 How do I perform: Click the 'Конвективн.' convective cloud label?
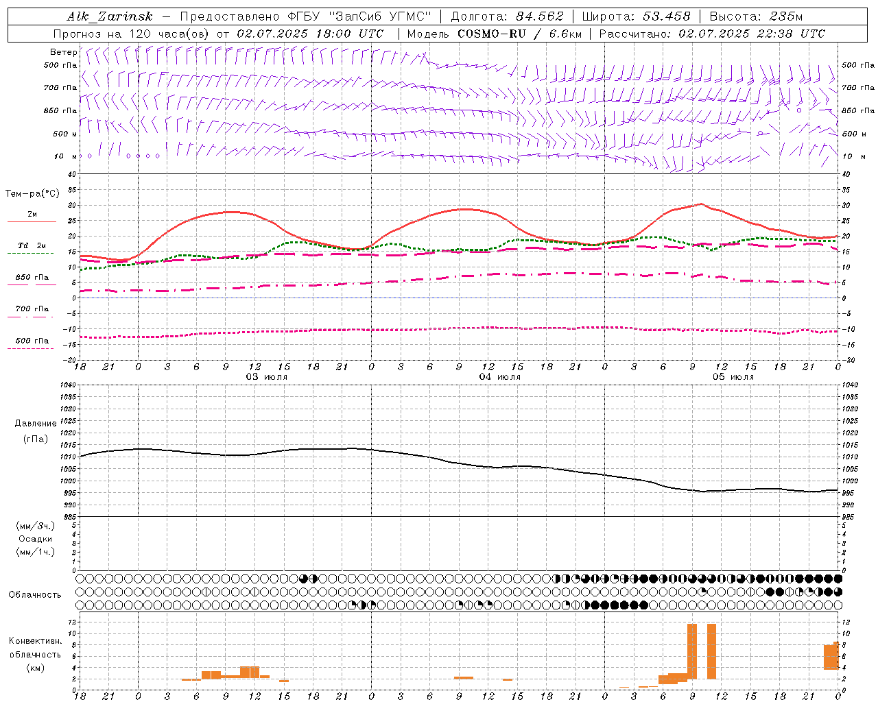[x=36, y=641]
